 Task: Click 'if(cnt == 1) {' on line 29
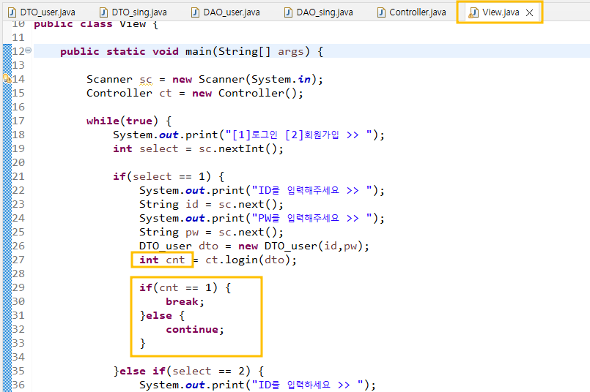pos(185,287)
